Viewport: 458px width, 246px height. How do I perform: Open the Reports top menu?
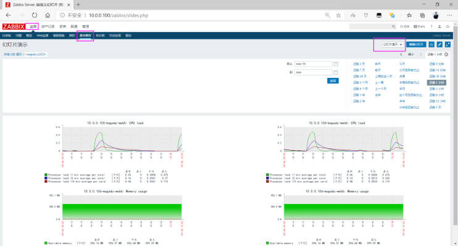pyautogui.click(x=63, y=27)
